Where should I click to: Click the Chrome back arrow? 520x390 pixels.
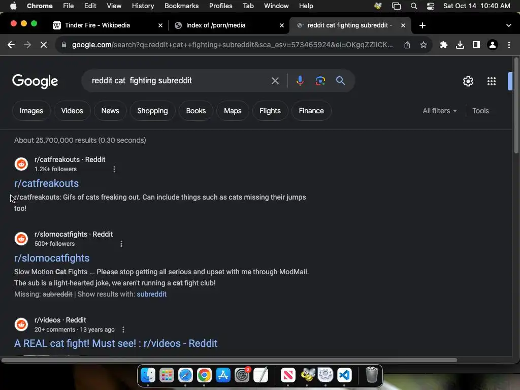coord(11,45)
